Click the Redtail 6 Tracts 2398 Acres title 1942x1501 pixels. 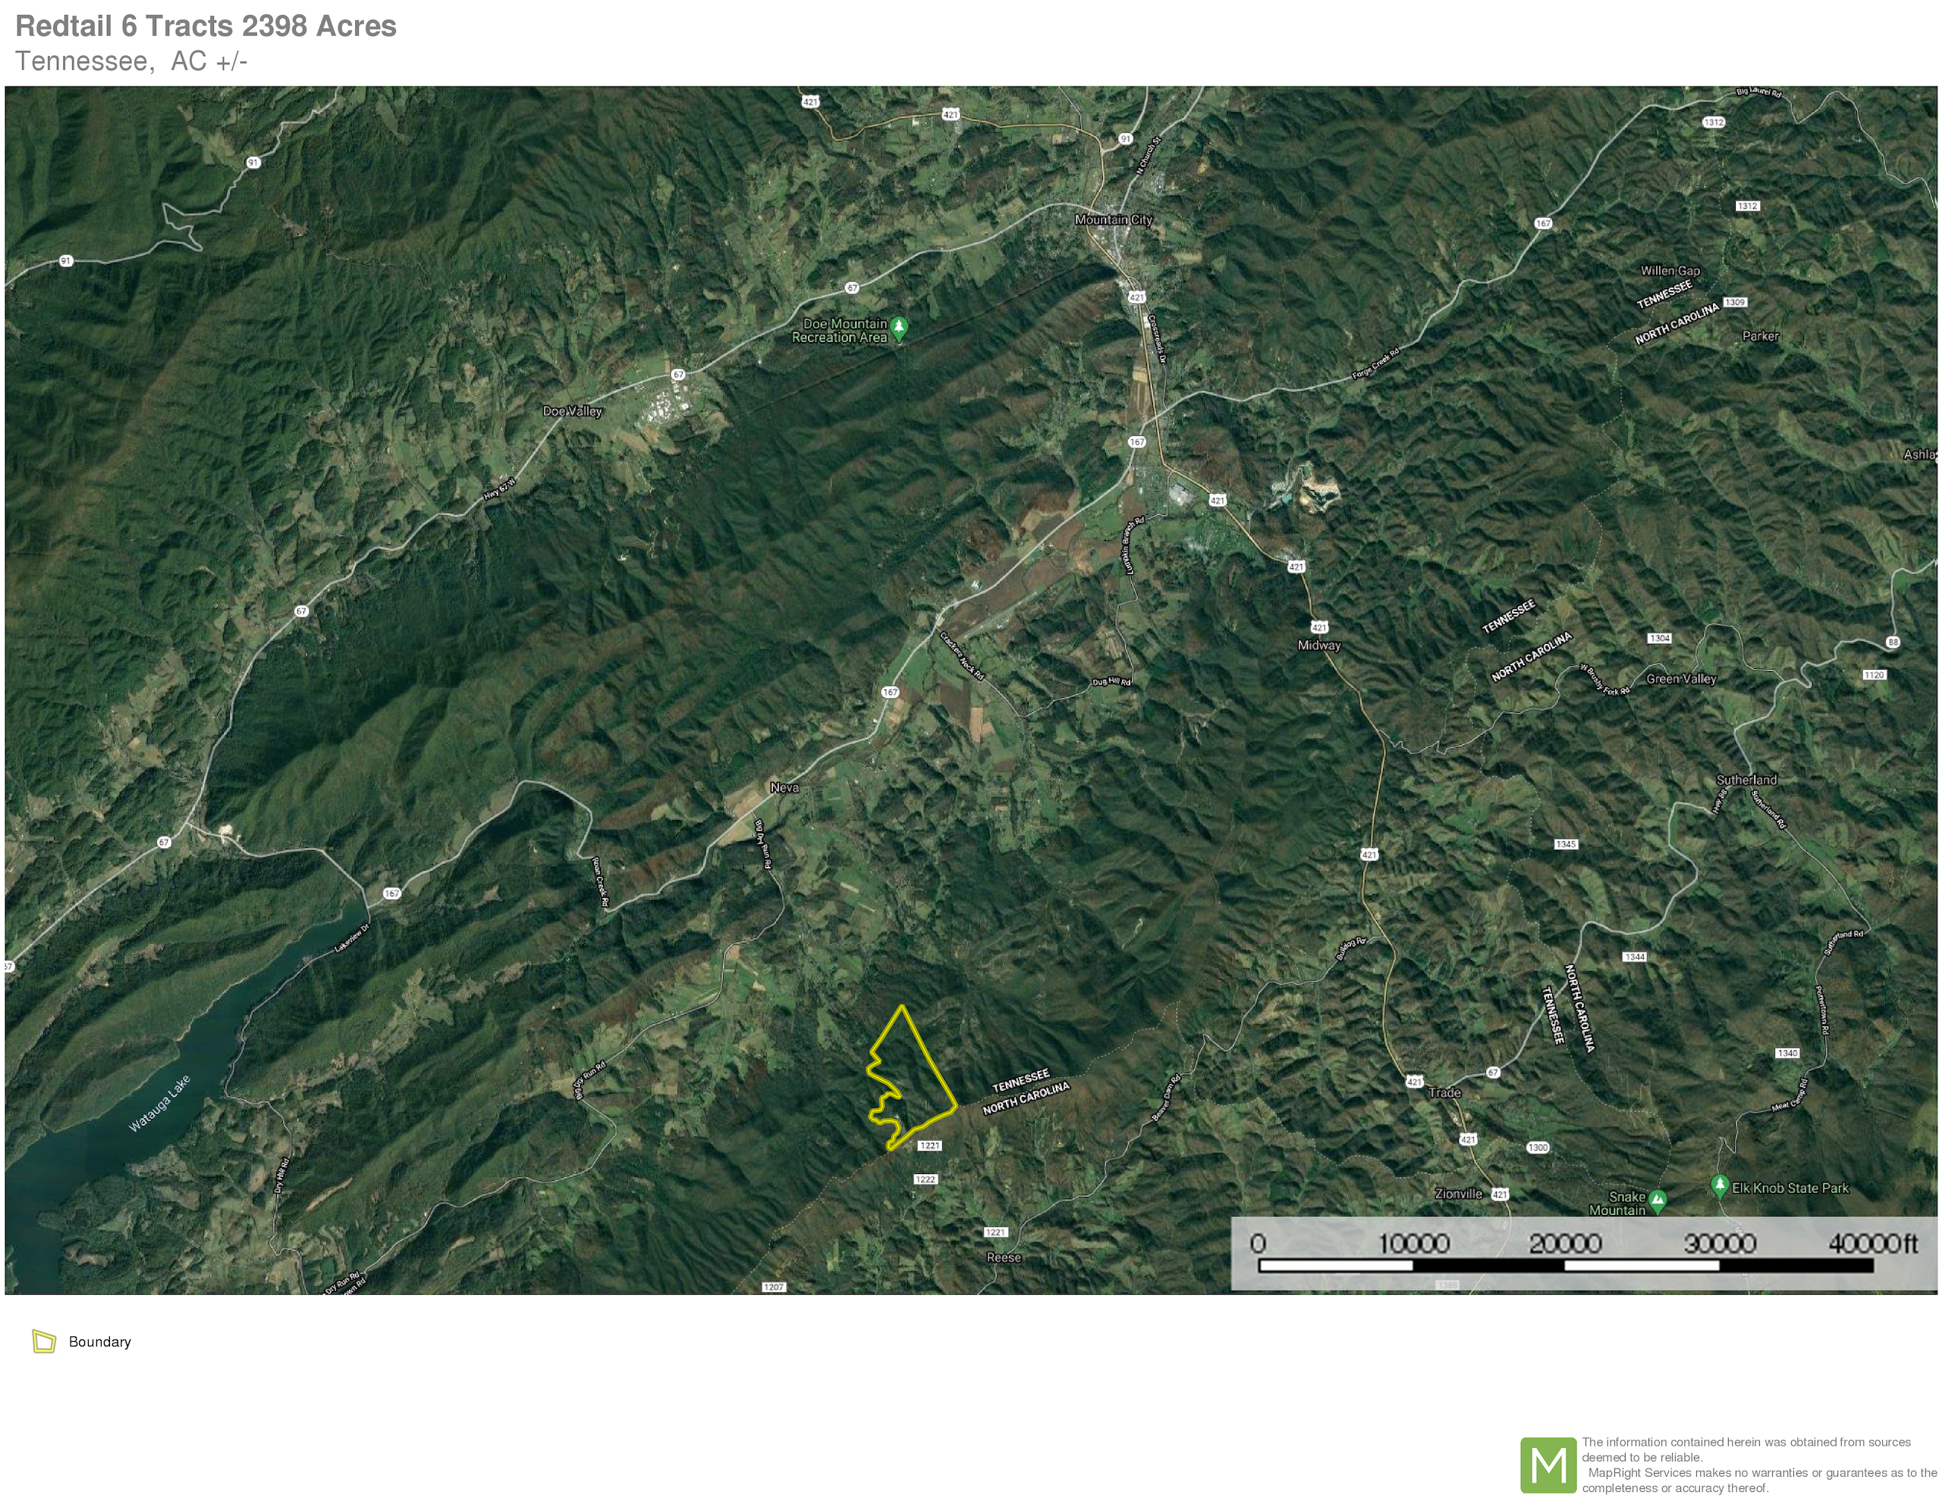(x=206, y=26)
